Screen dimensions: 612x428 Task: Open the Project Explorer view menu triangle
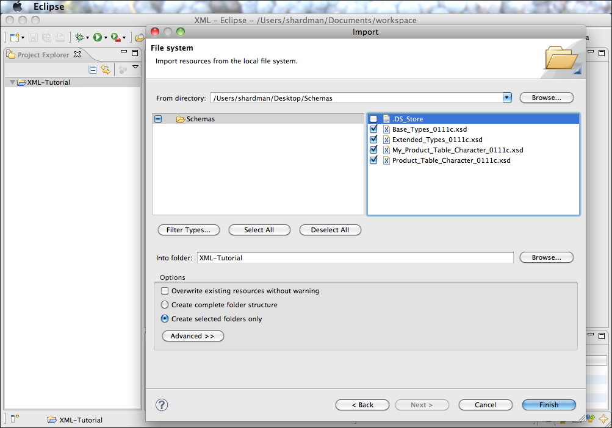click(135, 67)
